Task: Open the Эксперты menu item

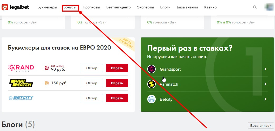Action: (x=146, y=7)
